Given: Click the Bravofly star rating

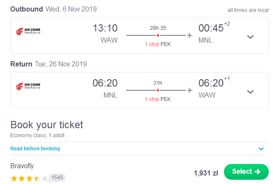Looking at the screenshot, I should point(29,178).
